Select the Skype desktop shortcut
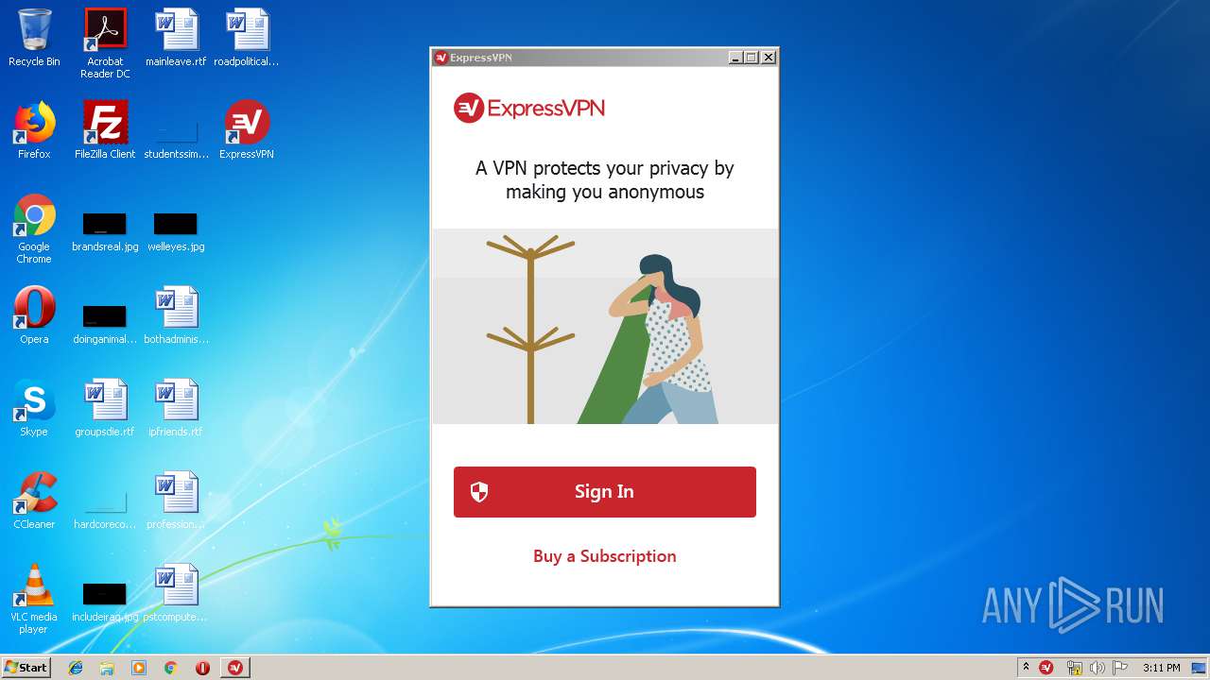The image size is (1210, 680). [34, 408]
